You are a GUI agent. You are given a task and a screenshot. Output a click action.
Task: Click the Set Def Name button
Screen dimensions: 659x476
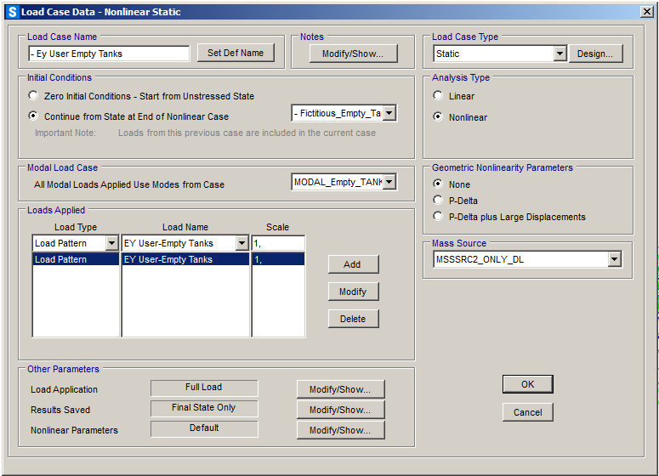coord(236,53)
